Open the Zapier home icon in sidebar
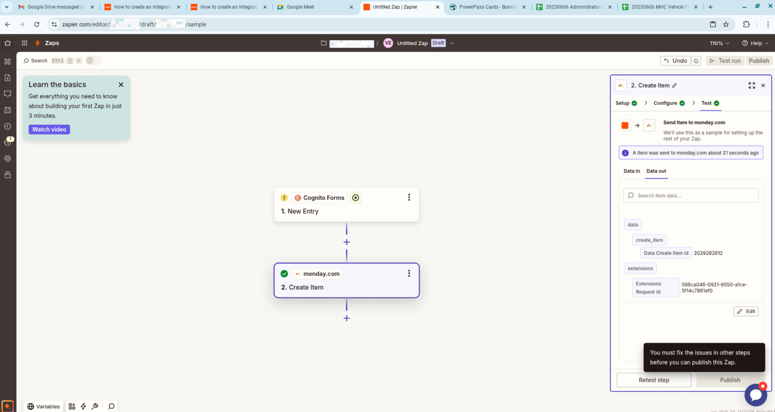775x412 pixels. 7,43
